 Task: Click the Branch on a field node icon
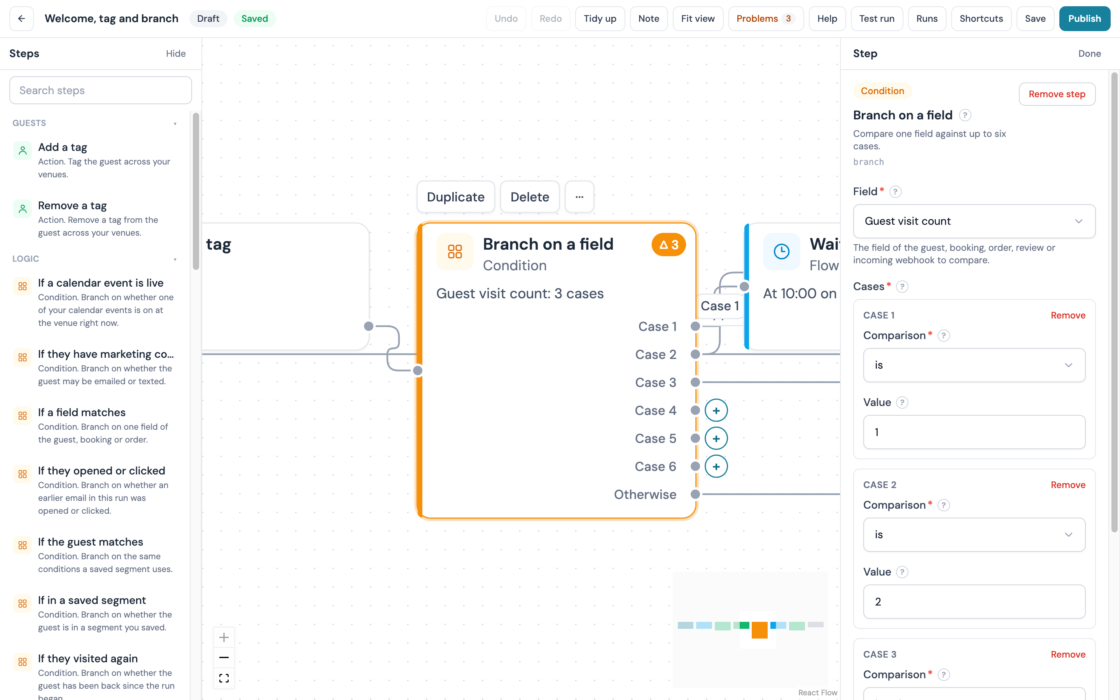point(455,251)
